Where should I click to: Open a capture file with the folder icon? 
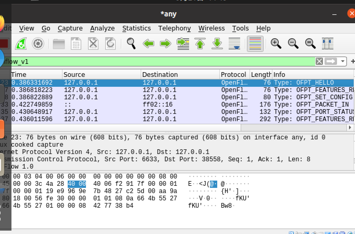59,44
